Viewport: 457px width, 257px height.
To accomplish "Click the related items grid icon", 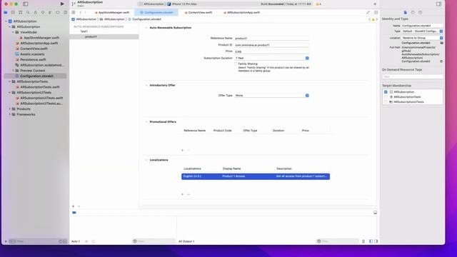I will point(74,13).
